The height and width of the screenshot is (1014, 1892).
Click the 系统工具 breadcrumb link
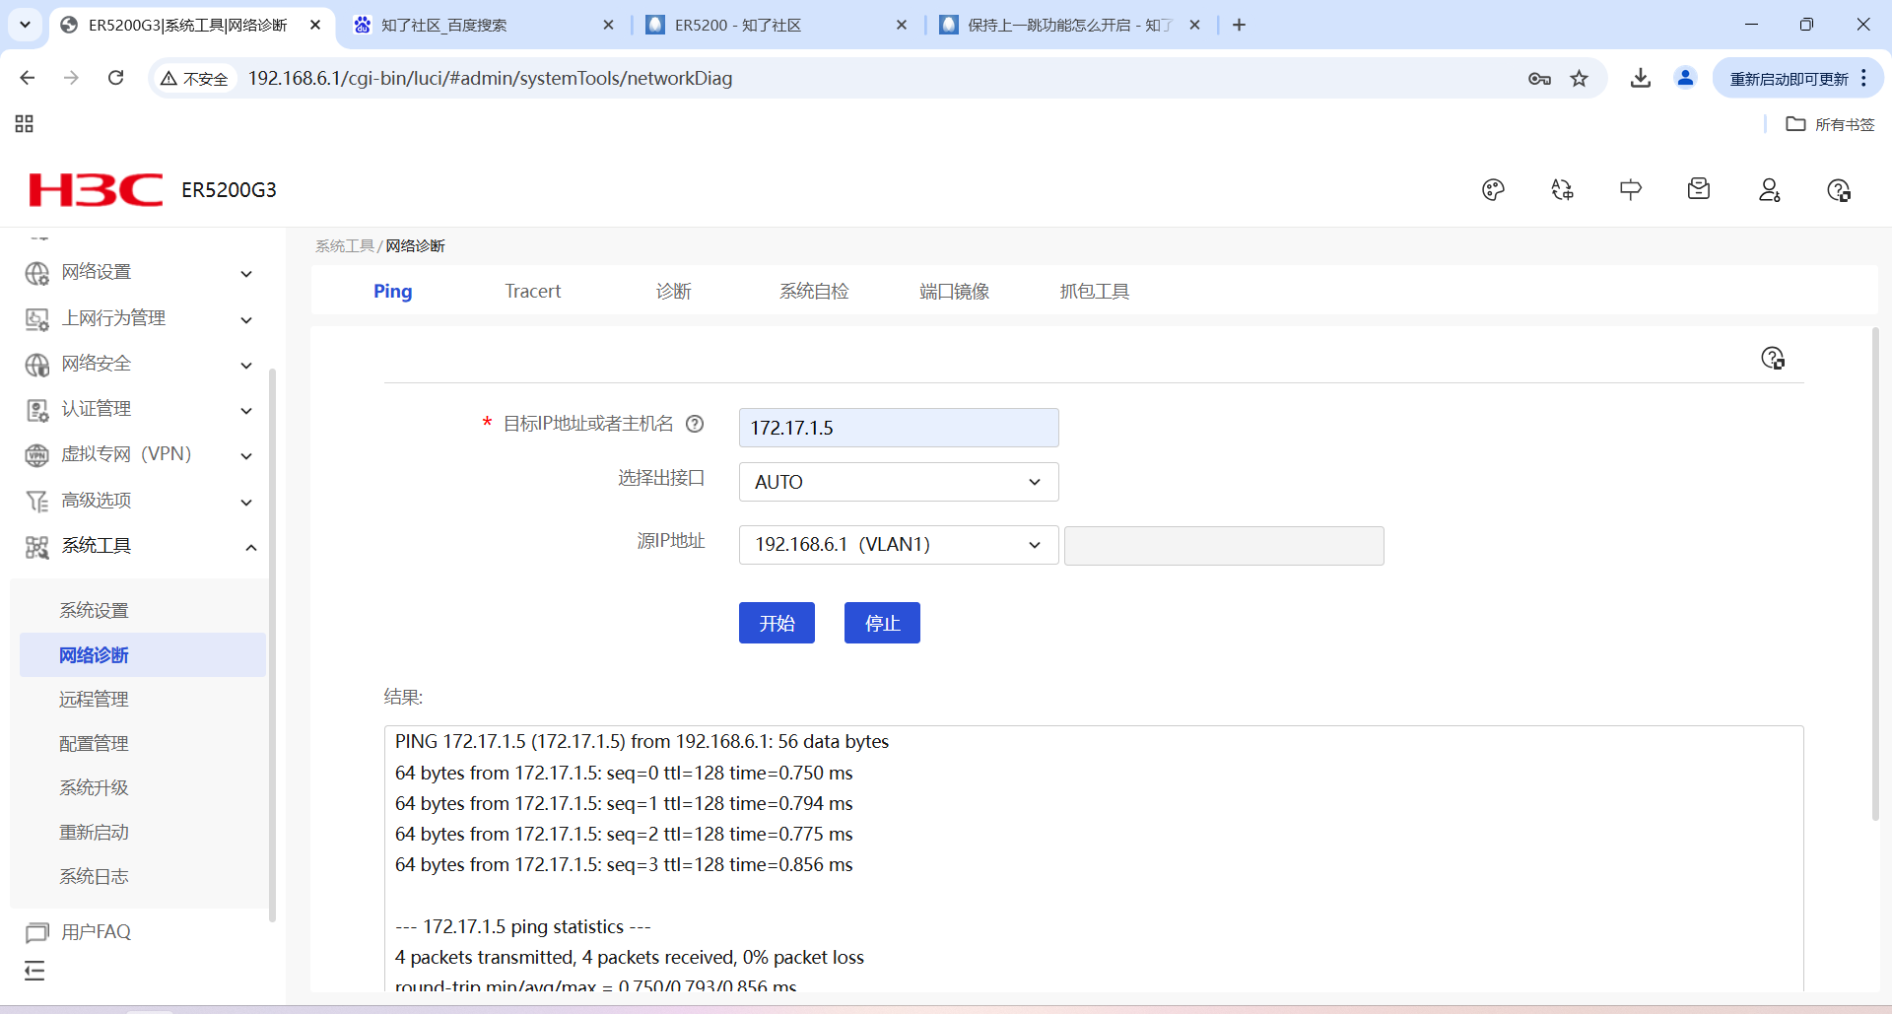[x=345, y=246]
